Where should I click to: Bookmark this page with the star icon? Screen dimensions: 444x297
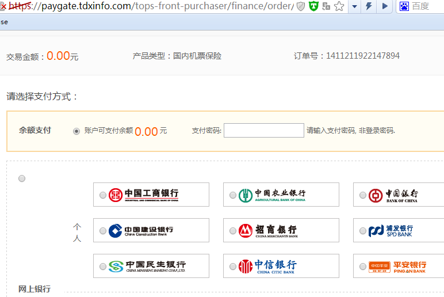[339, 6]
